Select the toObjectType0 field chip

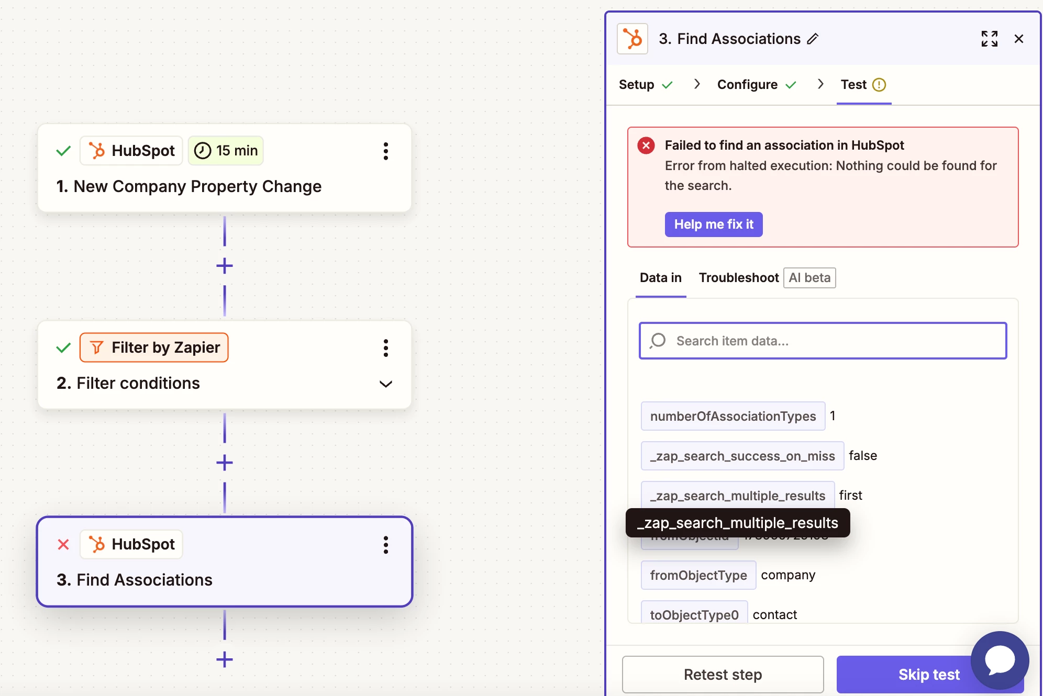pyautogui.click(x=694, y=613)
